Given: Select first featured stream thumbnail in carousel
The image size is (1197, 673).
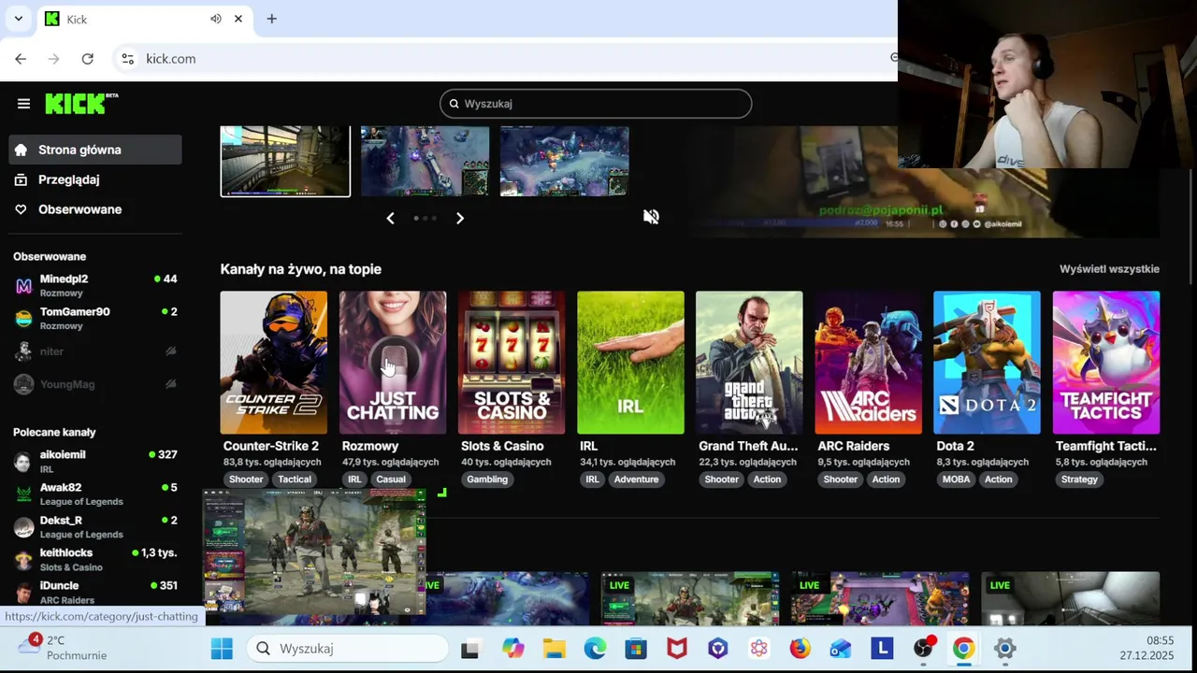Looking at the screenshot, I should (x=285, y=161).
